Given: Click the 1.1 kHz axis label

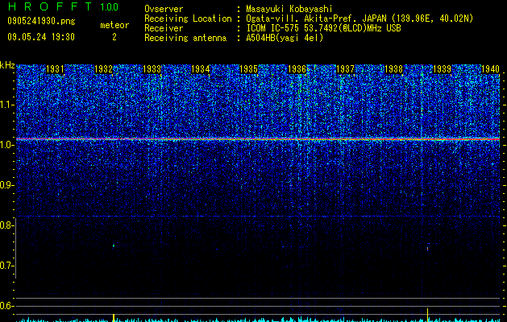Looking at the screenshot, I should point(7,105).
